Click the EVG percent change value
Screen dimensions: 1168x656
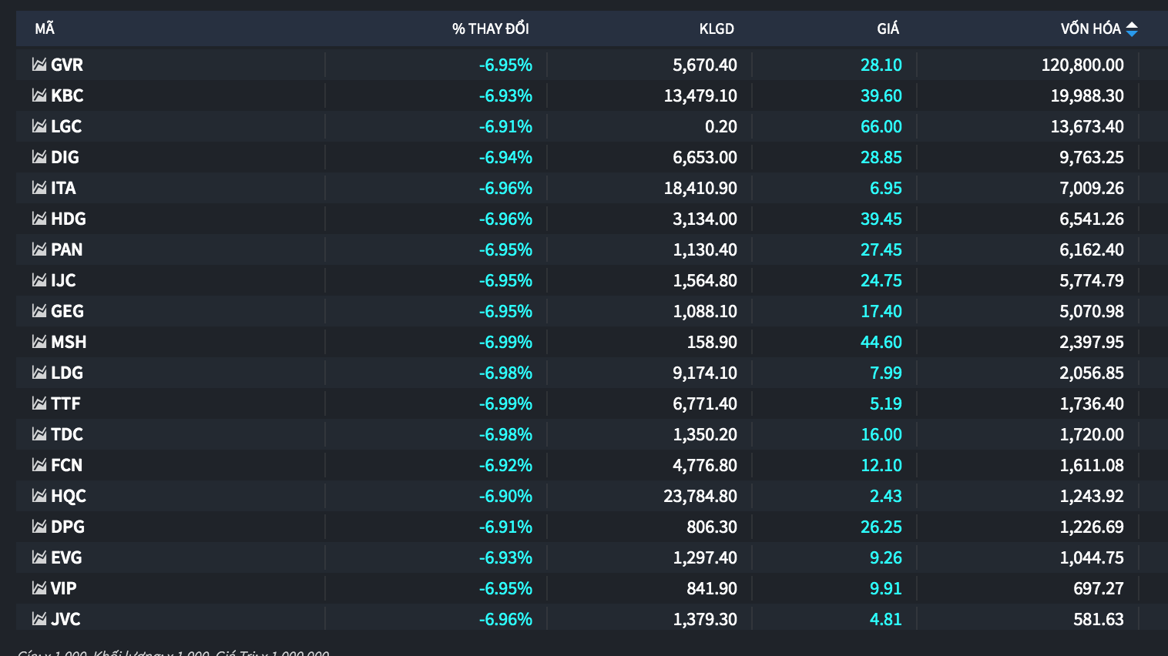tap(505, 557)
